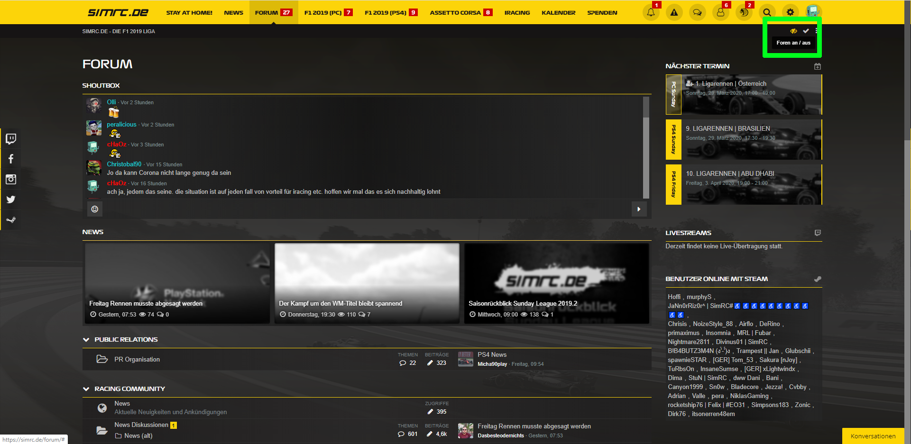
Task: Go to the Kalender menu item
Action: tap(558, 13)
